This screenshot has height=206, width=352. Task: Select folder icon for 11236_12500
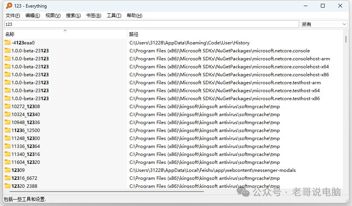(x=8, y=131)
